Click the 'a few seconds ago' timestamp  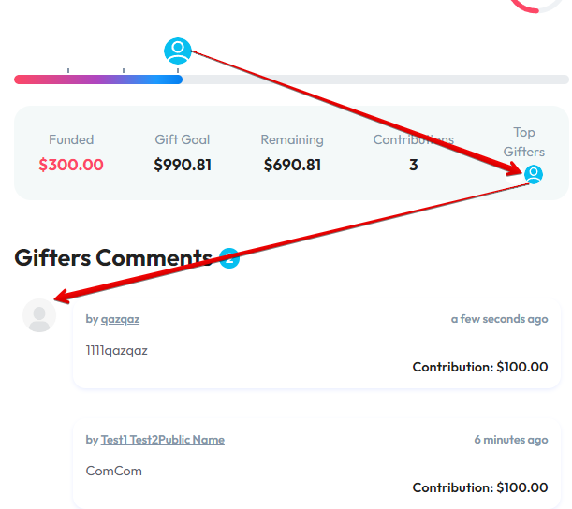[x=499, y=319]
